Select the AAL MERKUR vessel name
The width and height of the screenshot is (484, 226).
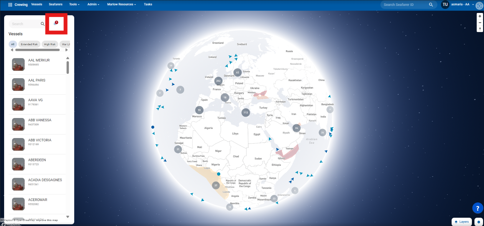pos(39,60)
